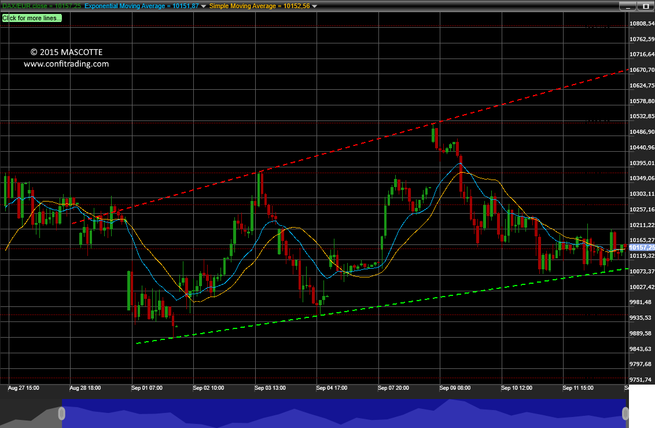The height and width of the screenshot is (428, 655).
Task: Click price axis label 10257,16
Action: click(x=642, y=210)
